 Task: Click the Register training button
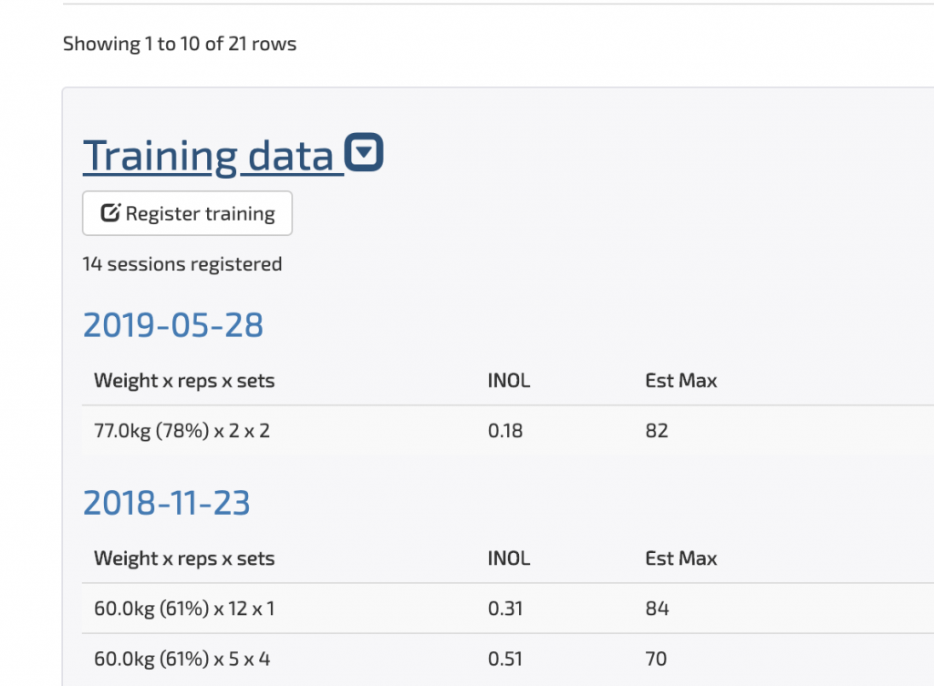pyautogui.click(x=187, y=213)
